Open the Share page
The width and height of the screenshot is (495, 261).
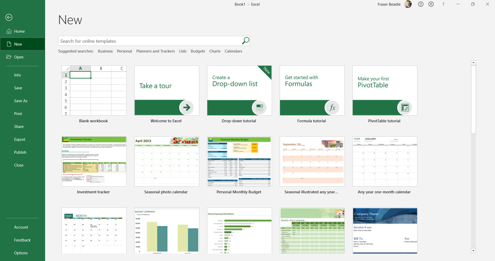click(22, 126)
